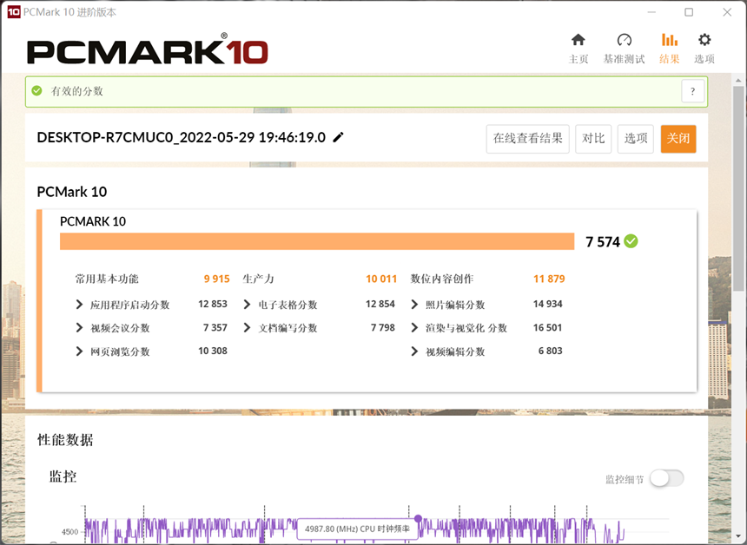Click the green valid score checkmark icon

click(36, 90)
